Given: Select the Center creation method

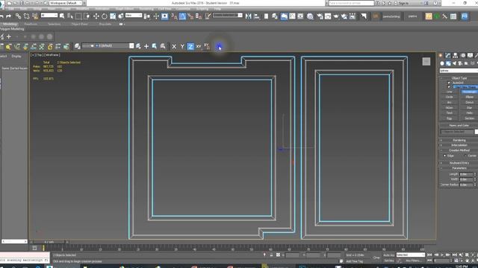Looking at the screenshot, I should coord(465,156).
